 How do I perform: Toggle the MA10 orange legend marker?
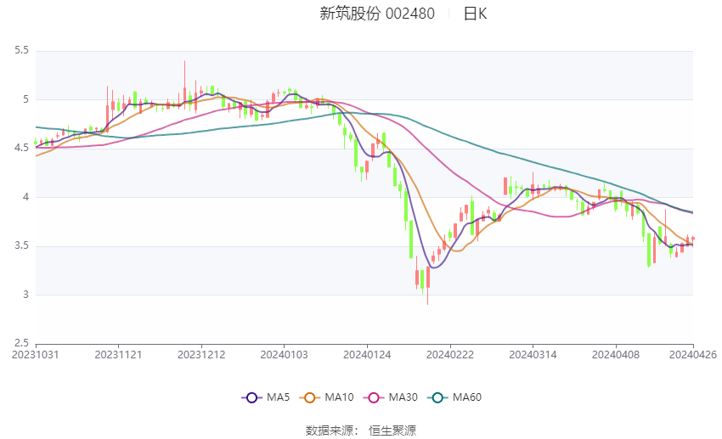click(x=309, y=397)
